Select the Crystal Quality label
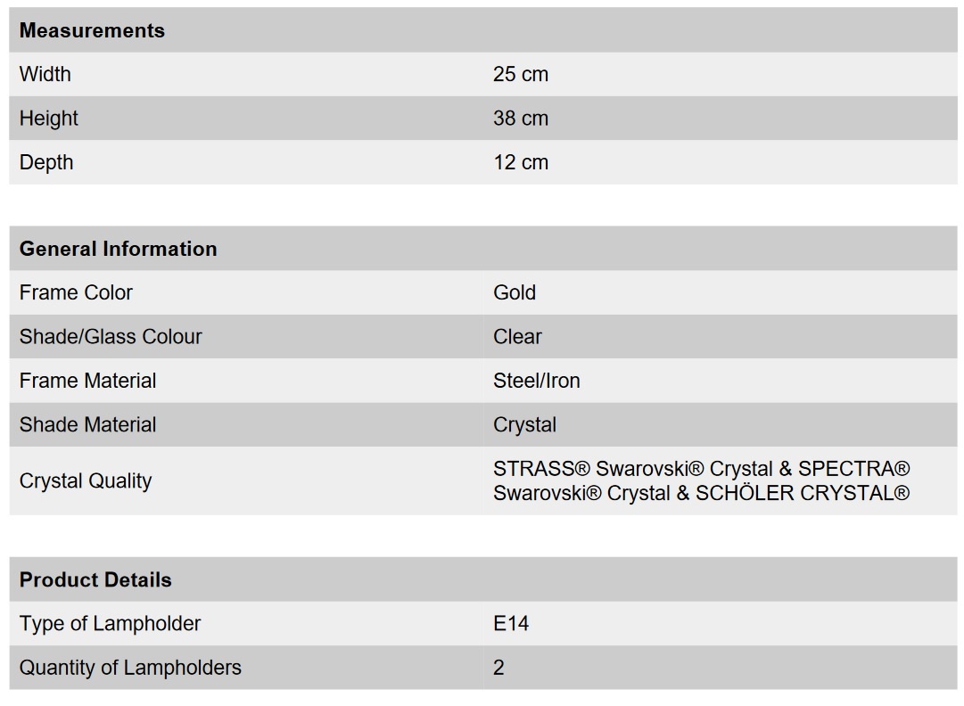Image resolution: width=964 pixels, height=706 pixels. click(86, 480)
